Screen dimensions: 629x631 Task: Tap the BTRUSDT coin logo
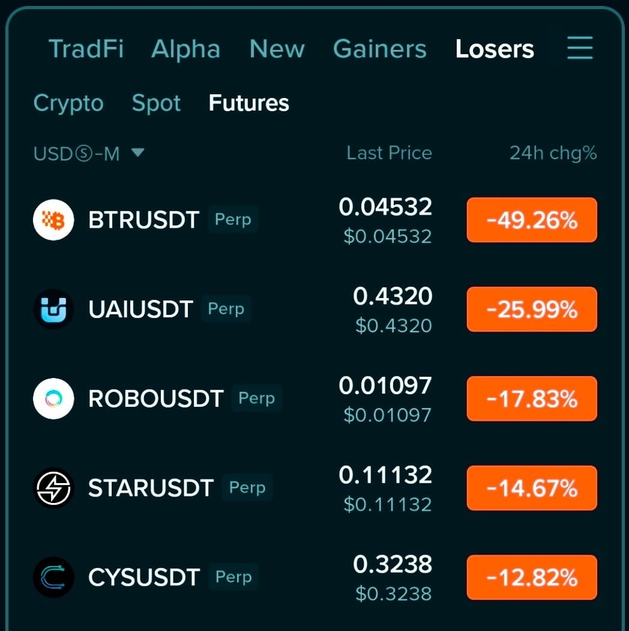point(53,220)
